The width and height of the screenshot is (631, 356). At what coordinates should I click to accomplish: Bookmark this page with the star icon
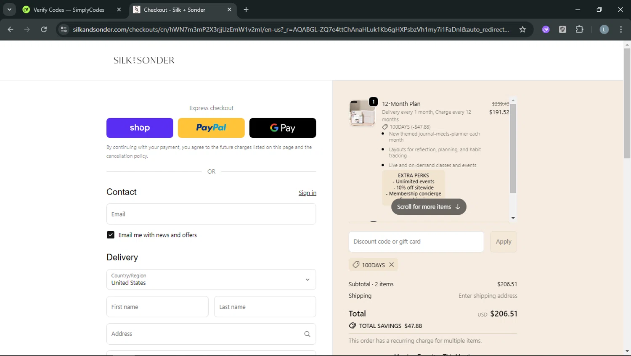coord(522,29)
